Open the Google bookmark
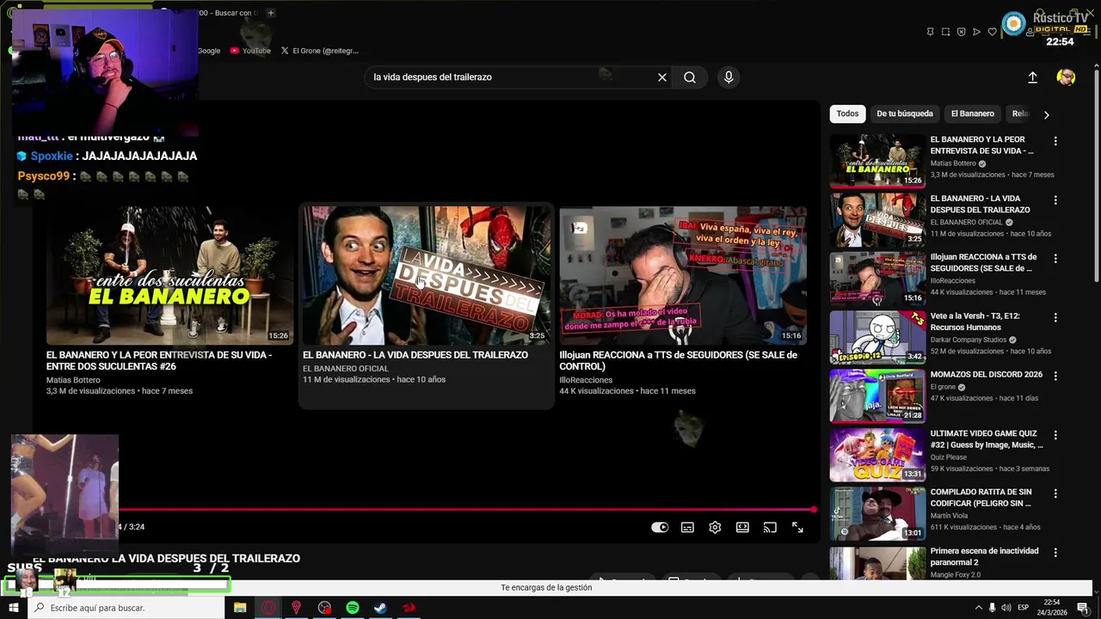 [209, 51]
